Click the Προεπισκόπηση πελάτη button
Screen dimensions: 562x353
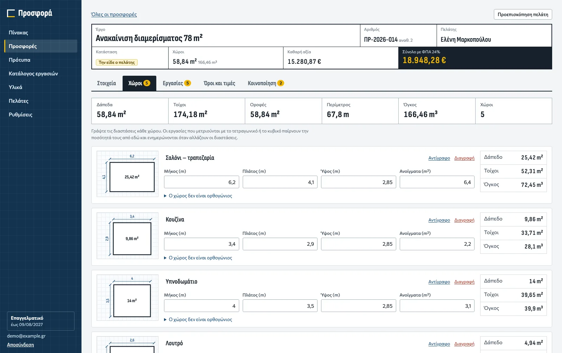(523, 14)
